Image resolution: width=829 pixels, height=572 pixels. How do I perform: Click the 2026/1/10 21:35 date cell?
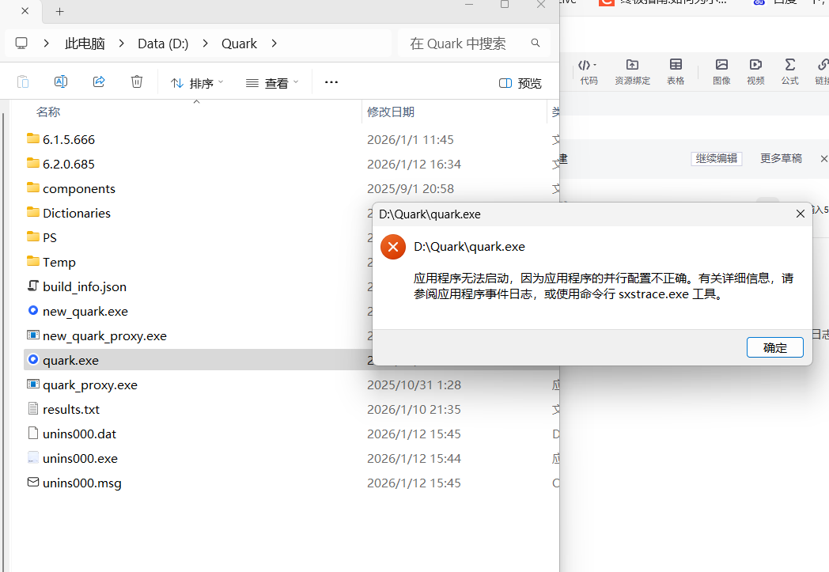tap(414, 409)
